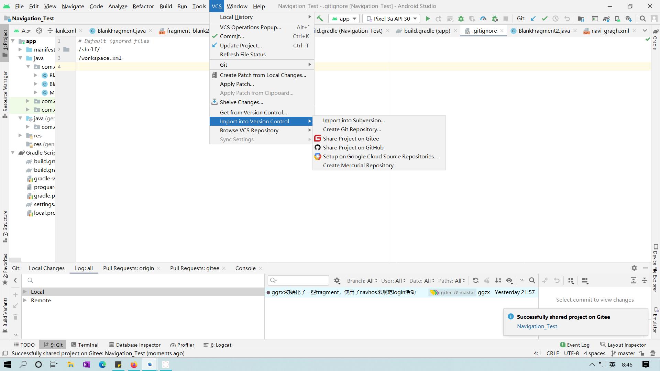Enable Sync Settings option in VCS menu
Screen dimensions: 660x371
[x=236, y=139]
